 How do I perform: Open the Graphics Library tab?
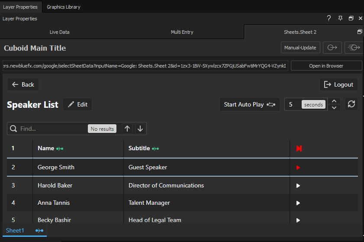click(63, 7)
